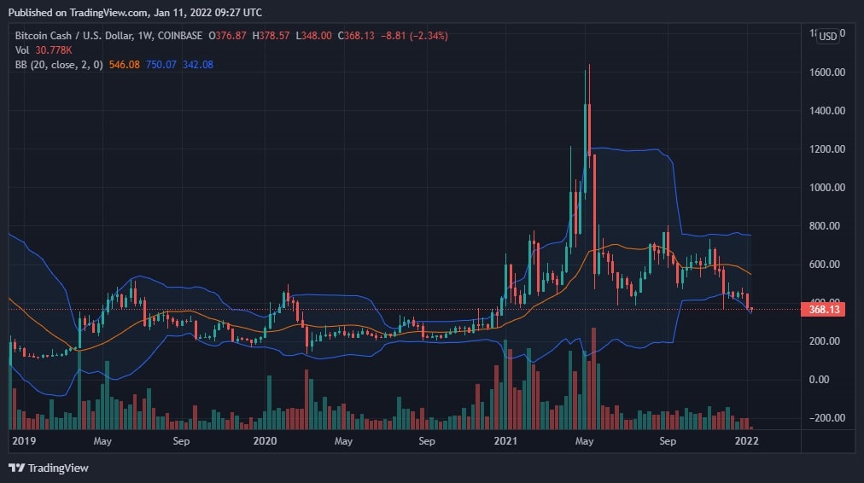This screenshot has height=483, width=864.
Task: Click the Vol indicator label
Action: pyautogui.click(x=22, y=51)
